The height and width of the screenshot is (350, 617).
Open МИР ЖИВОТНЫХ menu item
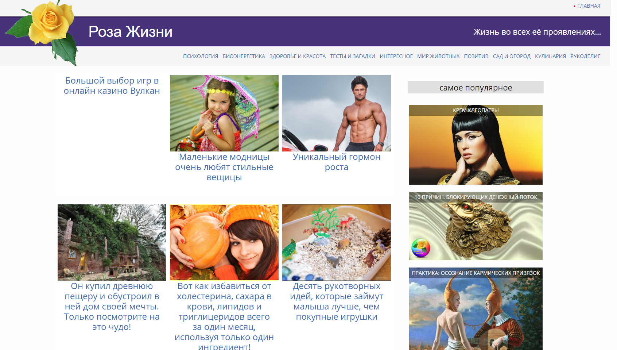tap(438, 56)
